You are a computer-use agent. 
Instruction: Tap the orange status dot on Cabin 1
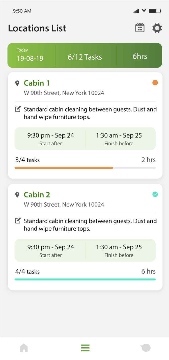pyautogui.click(x=155, y=83)
